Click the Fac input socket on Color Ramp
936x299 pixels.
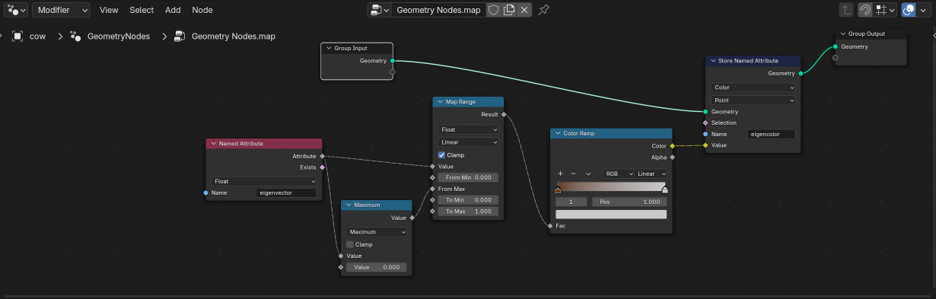(550, 226)
